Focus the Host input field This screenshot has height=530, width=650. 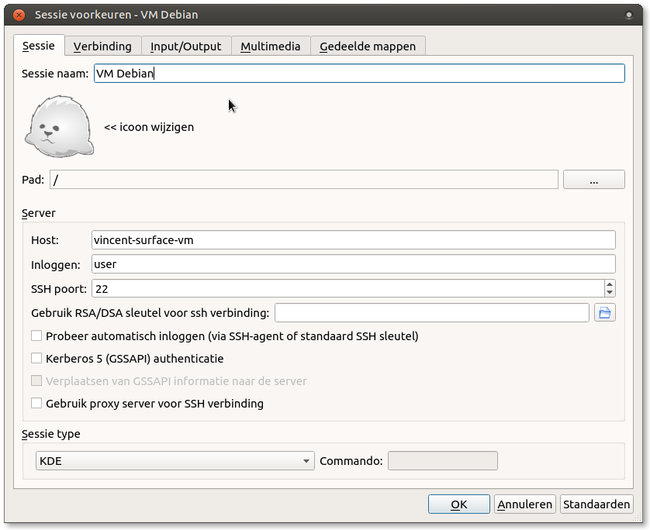pos(353,240)
